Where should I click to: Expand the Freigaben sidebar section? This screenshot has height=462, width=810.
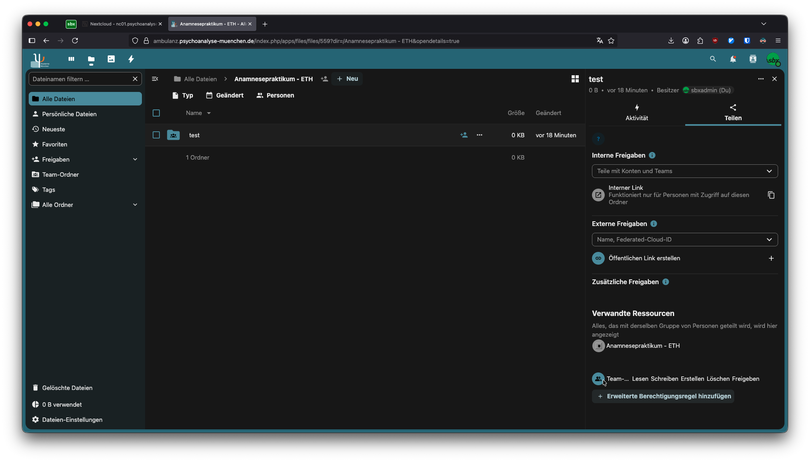point(135,160)
